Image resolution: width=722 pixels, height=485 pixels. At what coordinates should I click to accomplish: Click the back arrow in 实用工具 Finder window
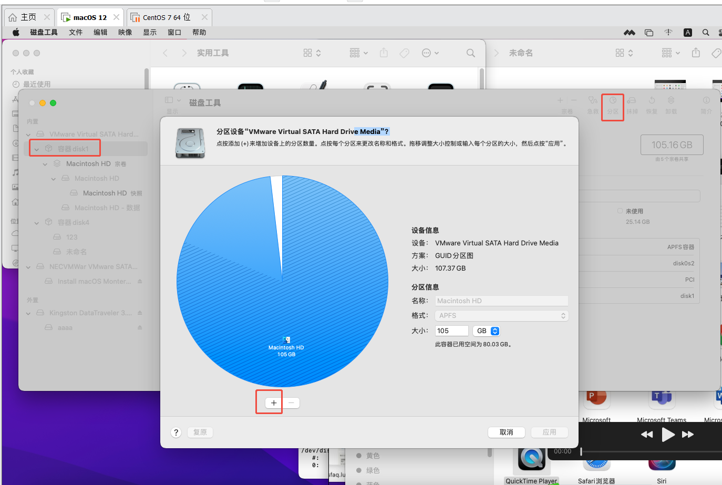(x=166, y=53)
